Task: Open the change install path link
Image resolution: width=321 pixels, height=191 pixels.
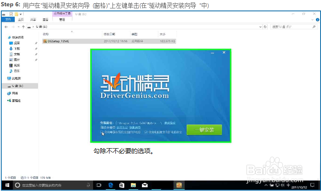Action: tap(170, 123)
